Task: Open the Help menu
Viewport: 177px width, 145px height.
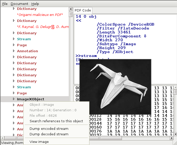Action: (35, 4)
